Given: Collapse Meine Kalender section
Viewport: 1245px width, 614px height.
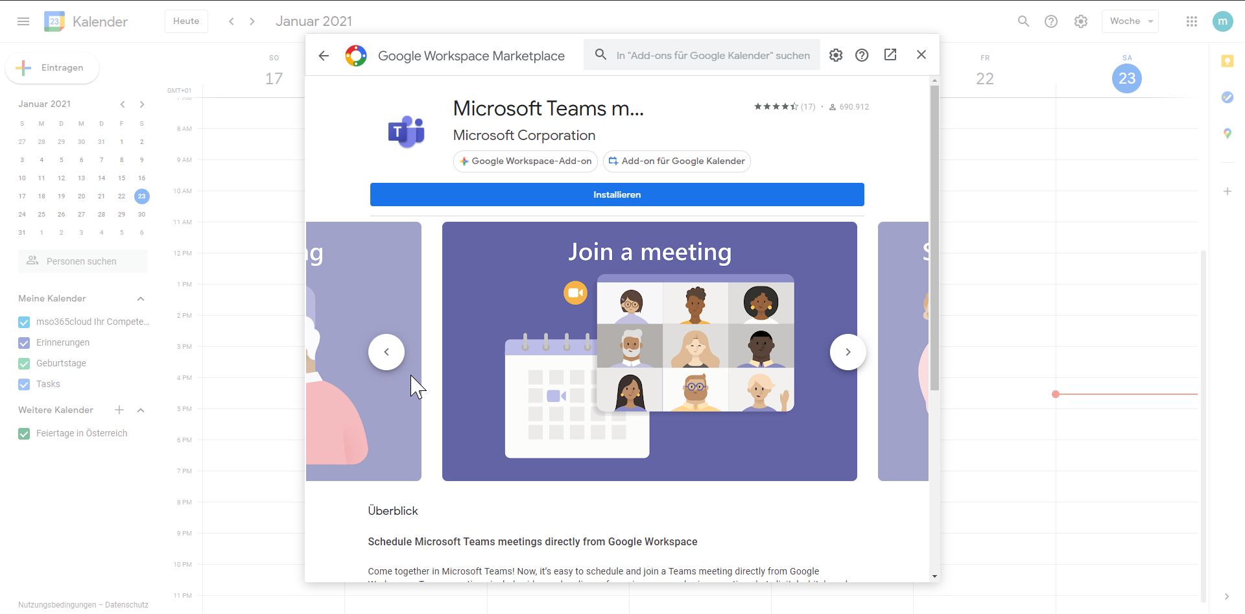Looking at the screenshot, I should (141, 299).
